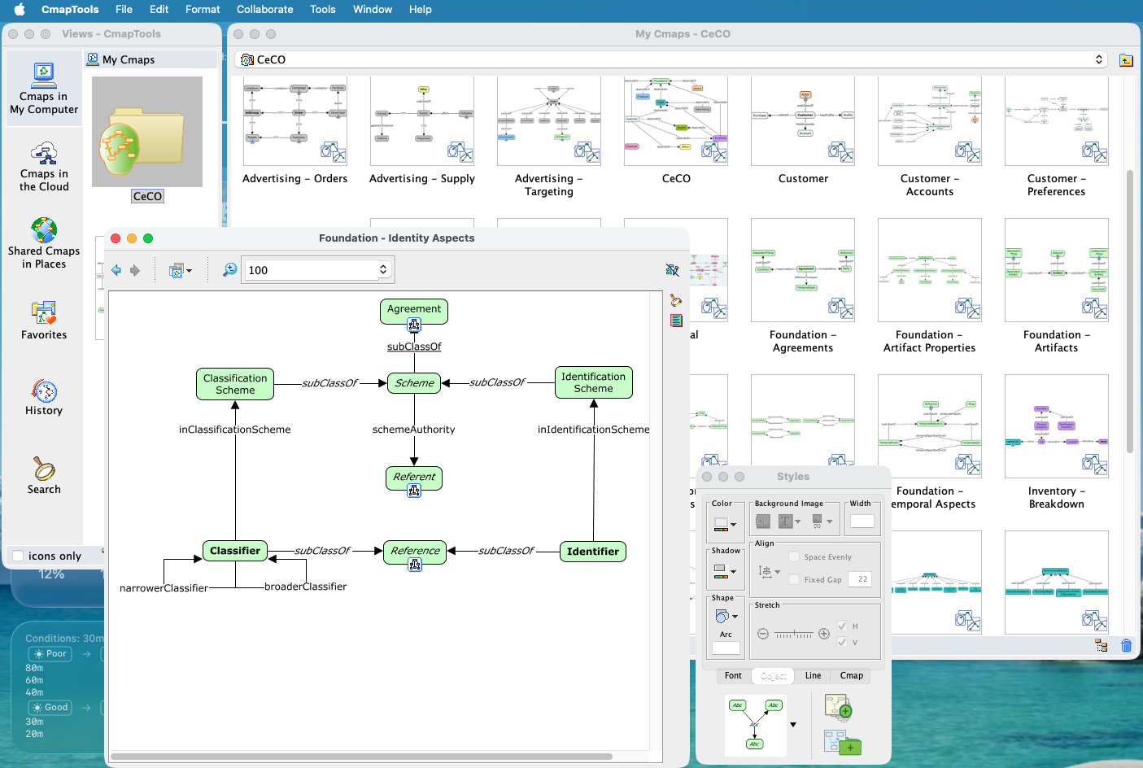Toggle stretch V checkbox

tap(842, 642)
